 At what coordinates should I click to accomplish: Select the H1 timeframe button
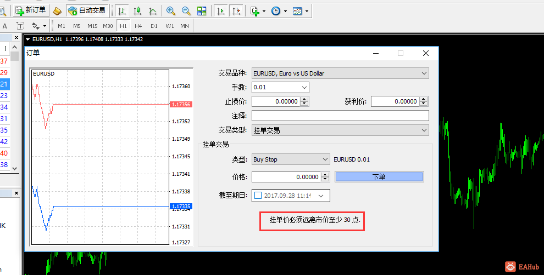pos(123,26)
